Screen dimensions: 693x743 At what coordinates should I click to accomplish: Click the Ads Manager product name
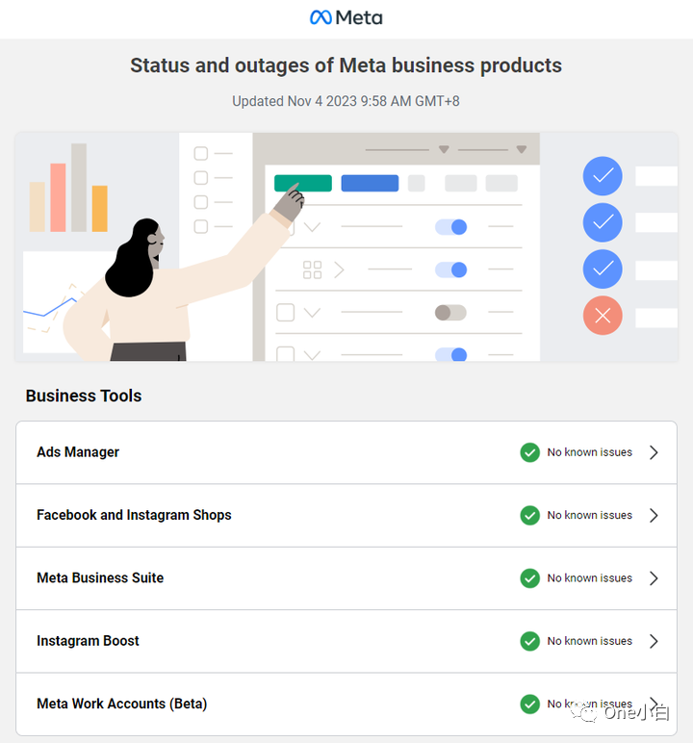coord(78,452)
